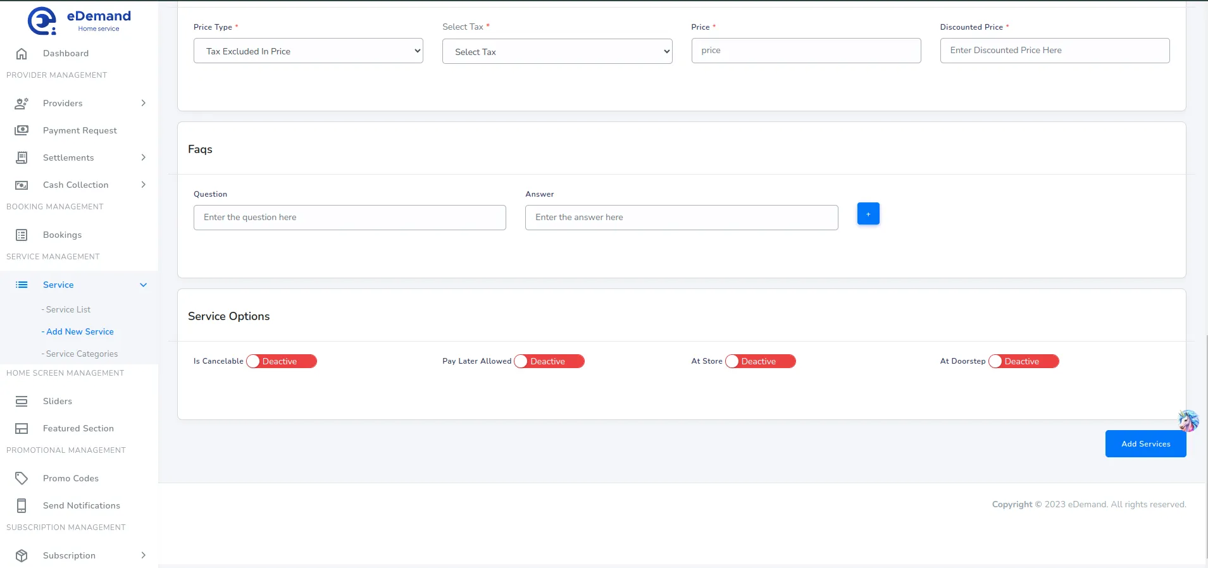Open the unicorn assistant icon

(1188, 421)
